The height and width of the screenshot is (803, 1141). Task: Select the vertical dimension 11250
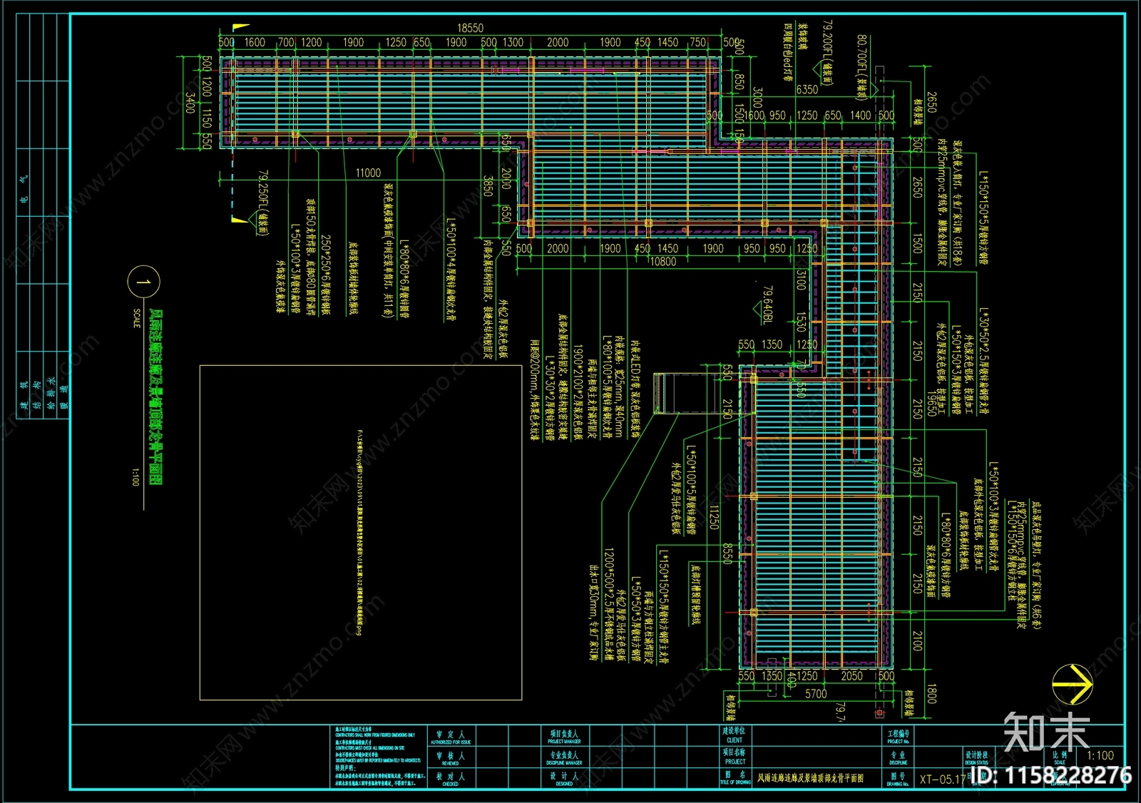click(714, 517)
